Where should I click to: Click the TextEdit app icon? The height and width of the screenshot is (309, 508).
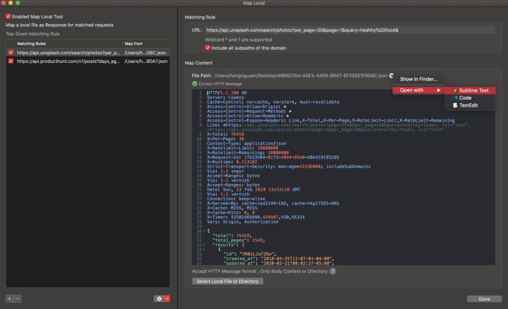coord(455,105)
